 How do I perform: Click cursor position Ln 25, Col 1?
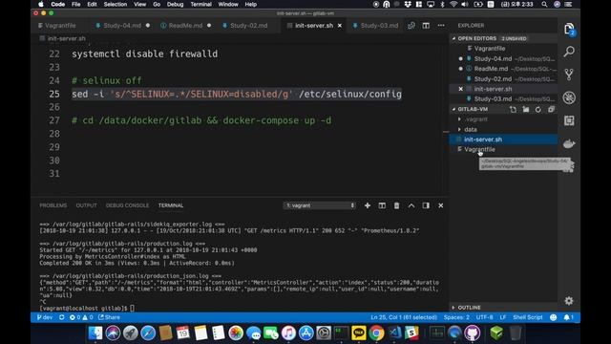pyautogui.click(x=404, y=317)
